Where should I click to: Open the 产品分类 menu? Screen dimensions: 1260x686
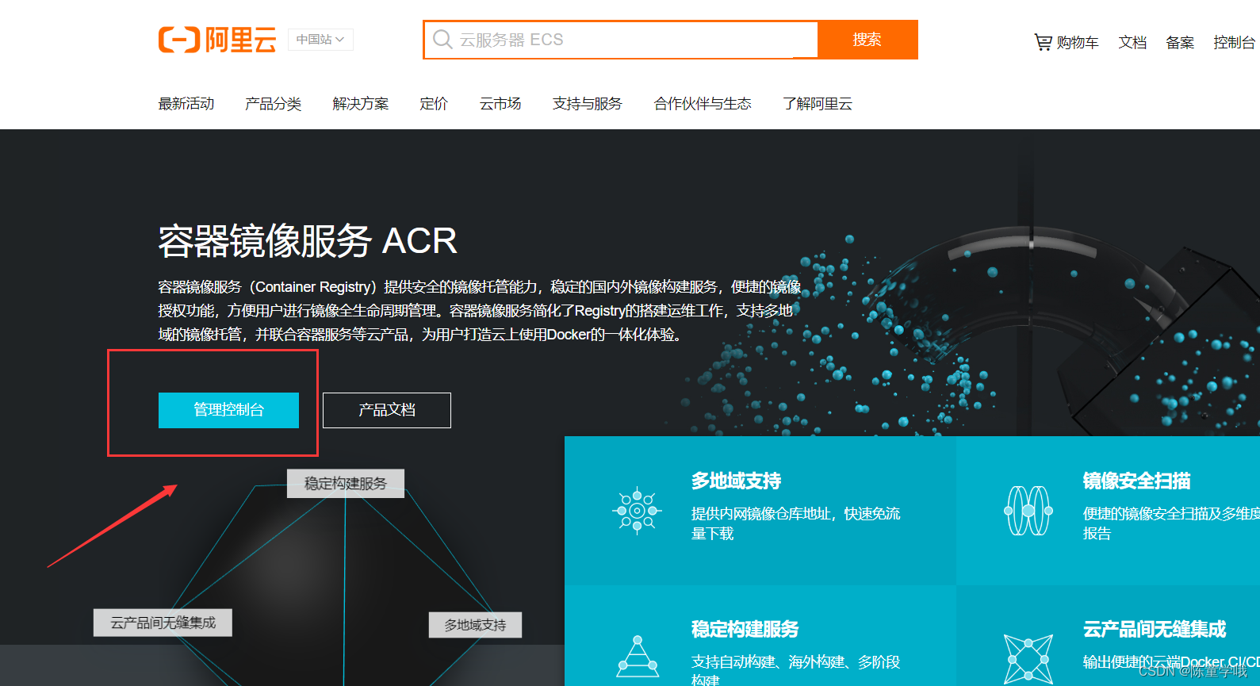coord(274,104)
